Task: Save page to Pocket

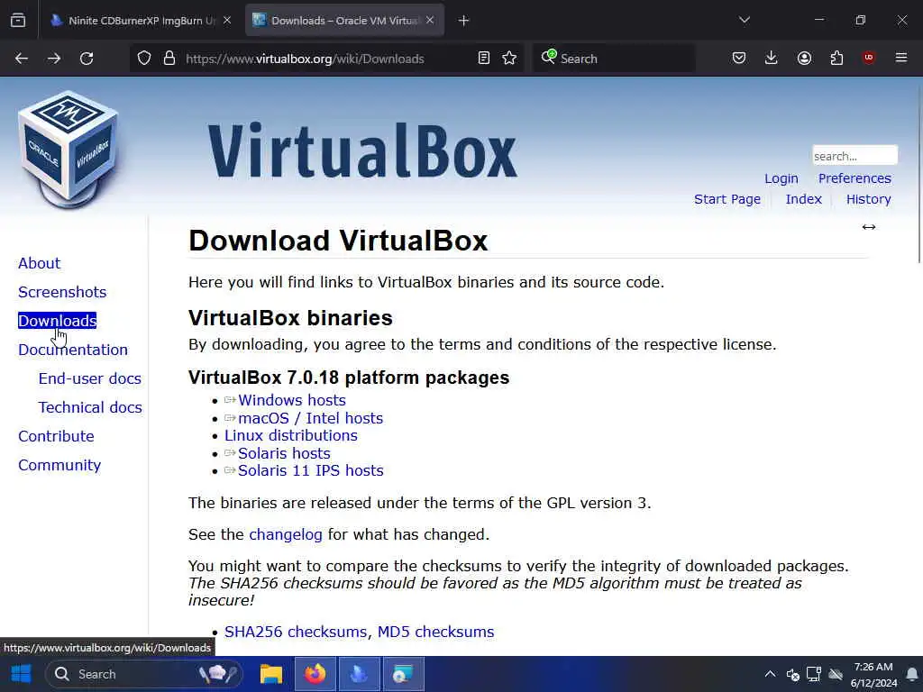Action: point(739,59)
